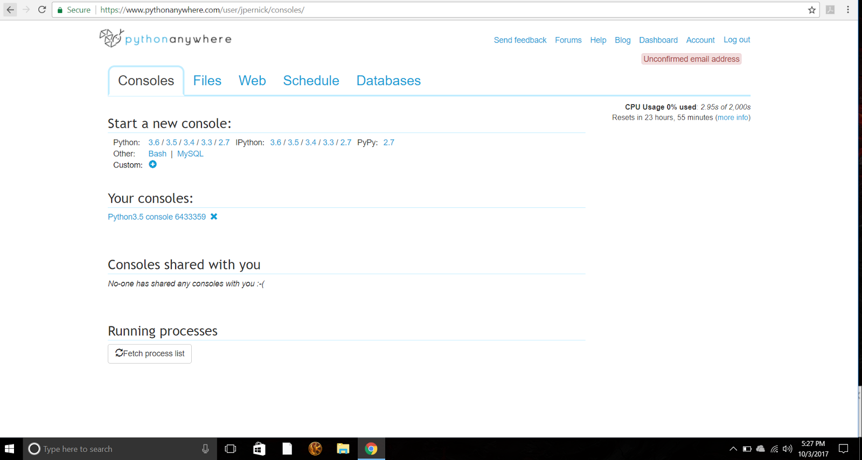This screenshot has height=460, width=862.
Task: Start an IPython 3.6 console
Action: 276,143
